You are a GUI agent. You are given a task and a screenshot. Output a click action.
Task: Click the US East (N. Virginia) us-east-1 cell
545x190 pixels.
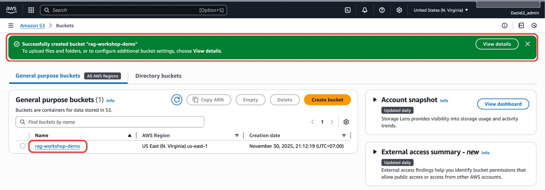175,146
